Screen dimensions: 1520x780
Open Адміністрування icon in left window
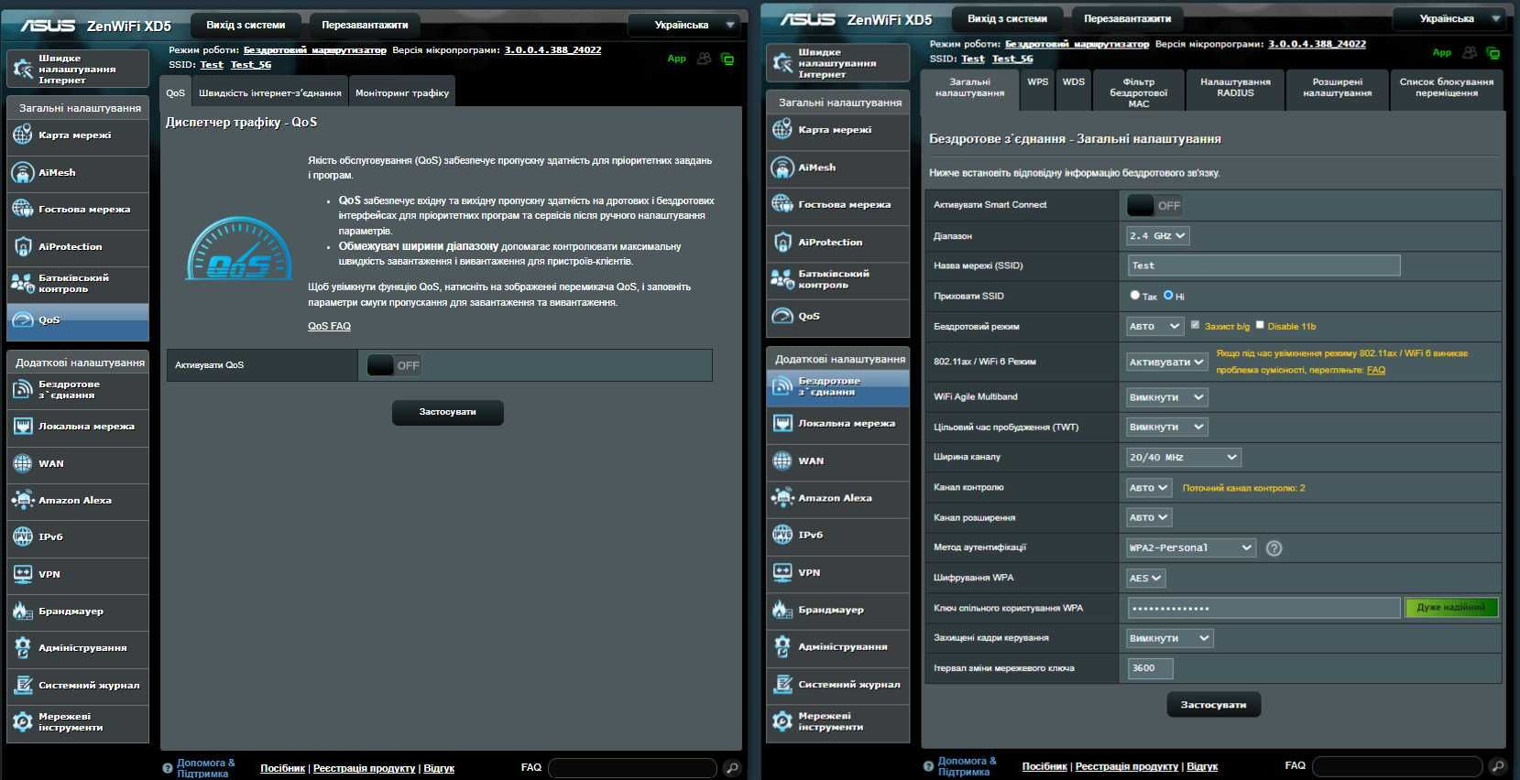[23, 648]
